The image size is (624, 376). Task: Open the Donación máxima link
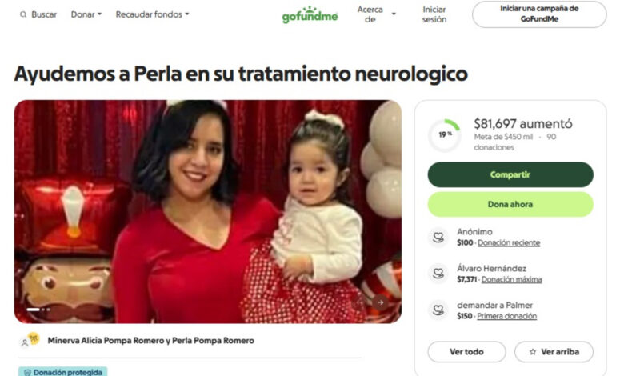tap(511, 280)
